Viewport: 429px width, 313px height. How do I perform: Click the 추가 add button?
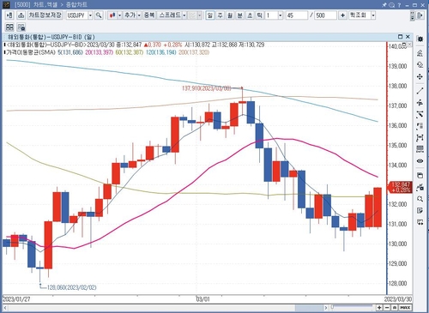pyautogui.click(x=130, y=15)
